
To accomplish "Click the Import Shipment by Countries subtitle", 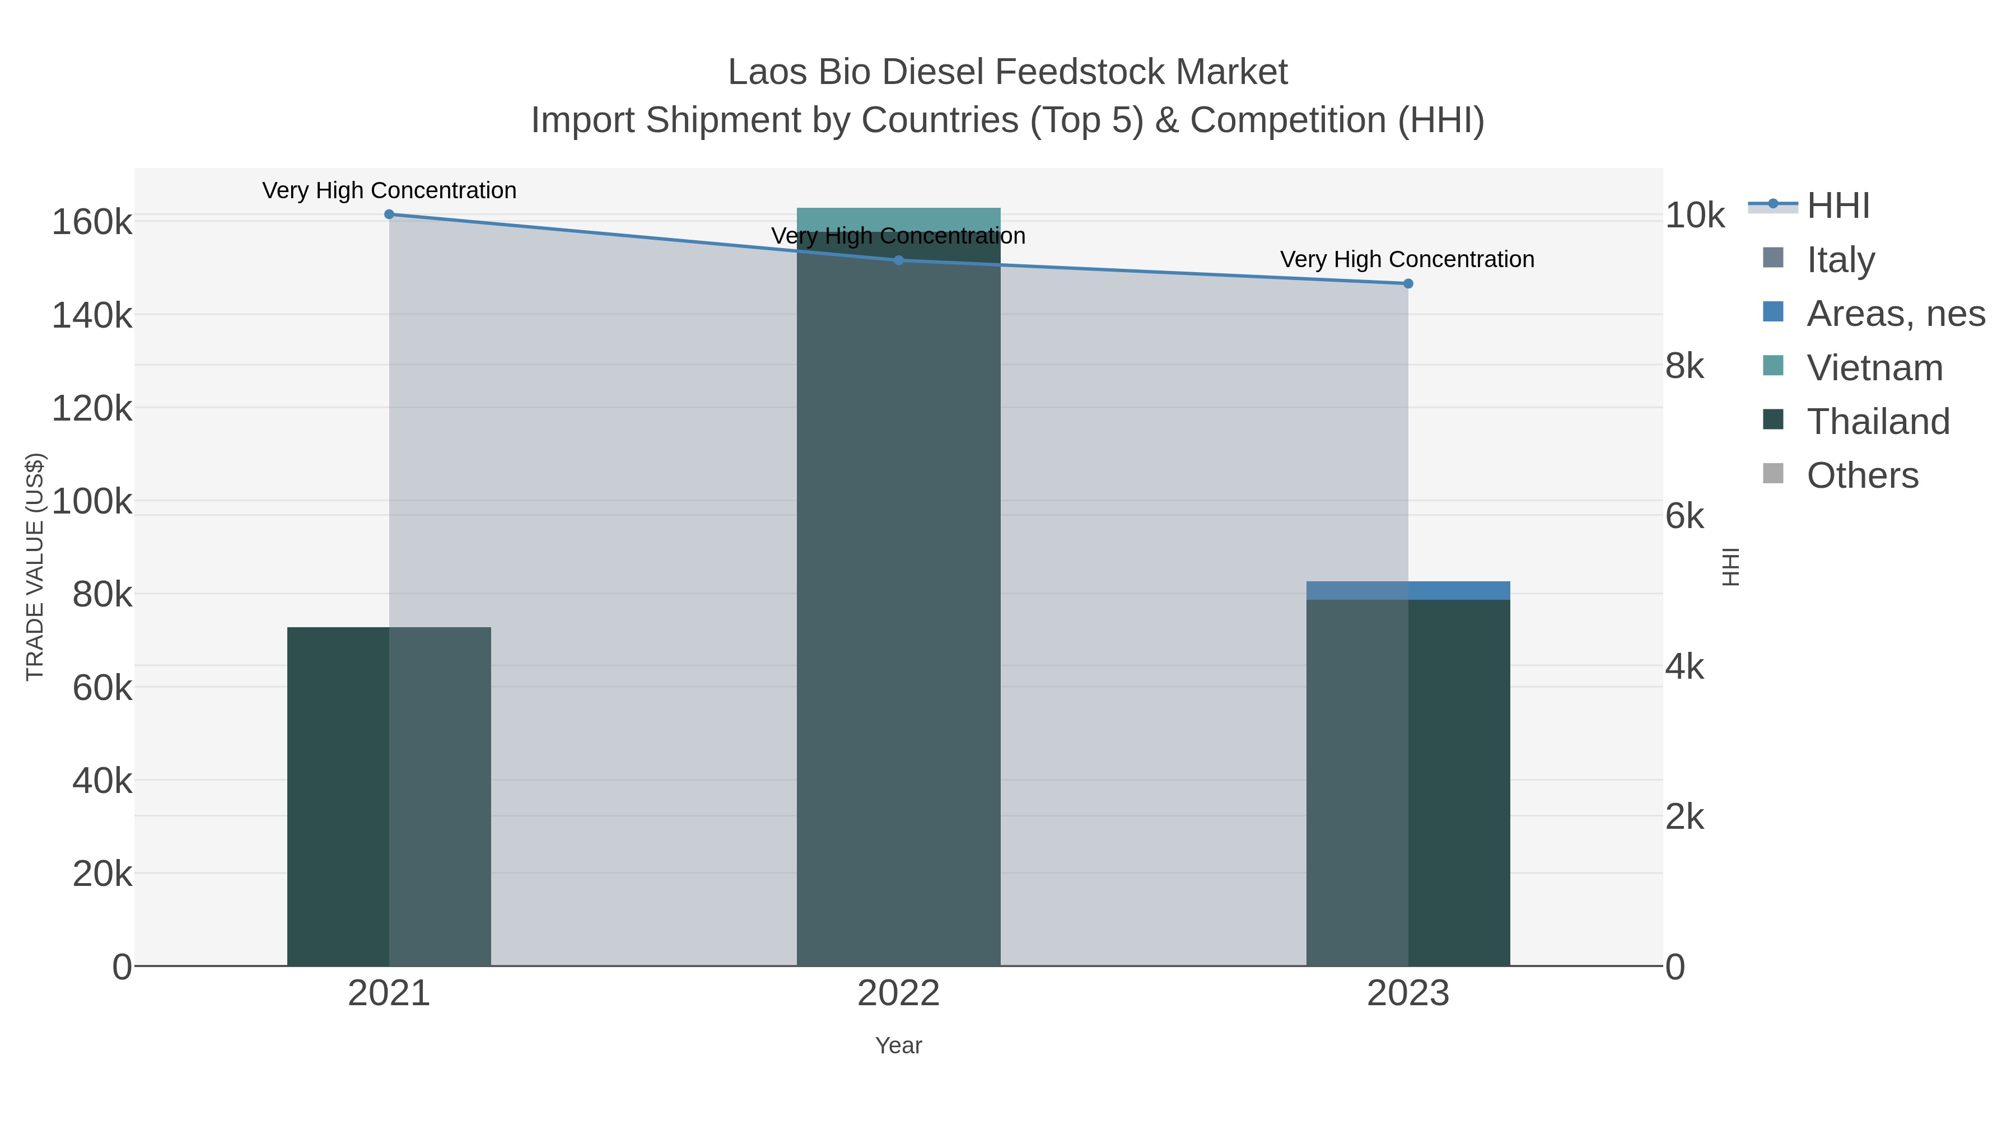I will [x=1008, y=120].
